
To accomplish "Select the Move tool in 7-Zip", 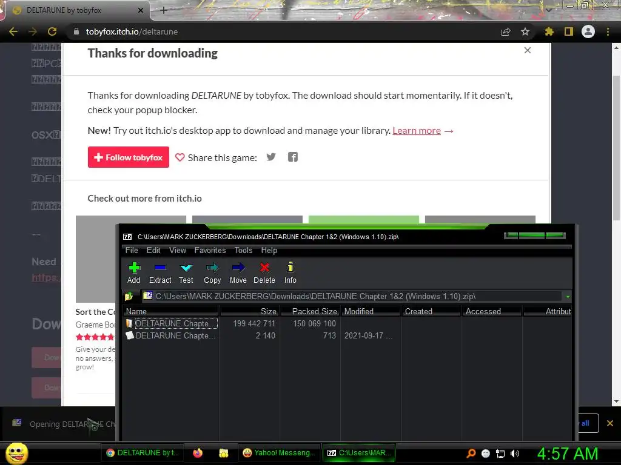I will coord(238,272).
